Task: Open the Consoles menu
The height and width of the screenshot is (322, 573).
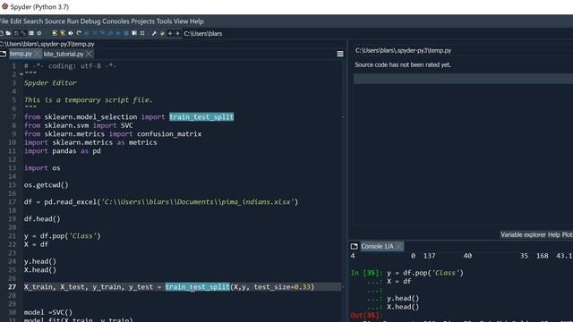Action: [x=115, y=21]
